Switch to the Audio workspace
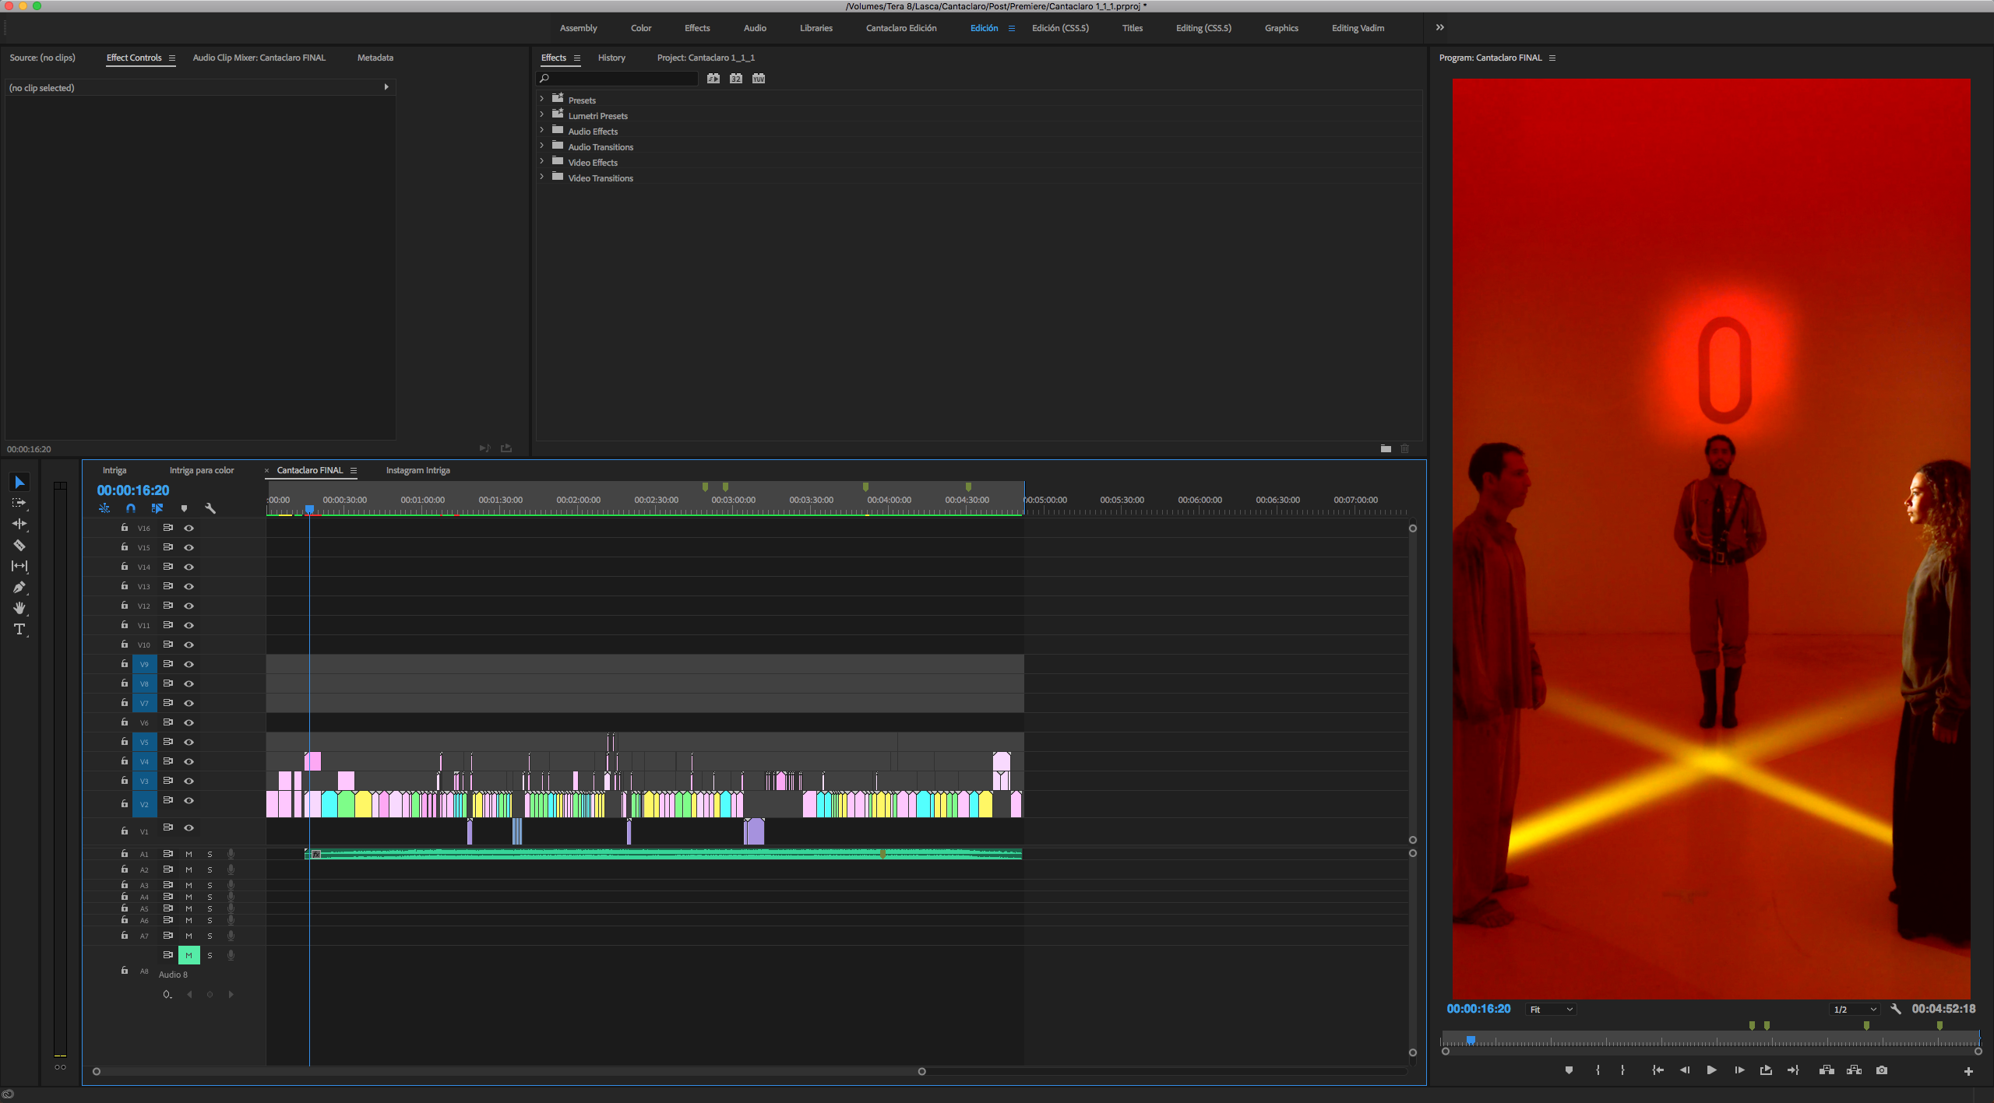This screenshot has height=1103, width=1994. [x=755, y=28]
